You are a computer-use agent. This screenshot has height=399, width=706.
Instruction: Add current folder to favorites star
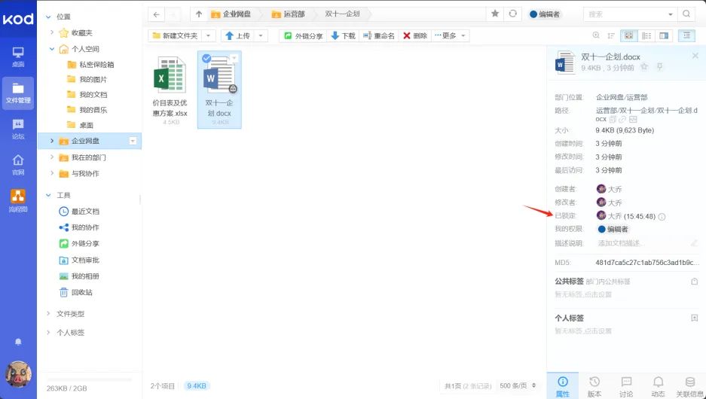point(495,14)
